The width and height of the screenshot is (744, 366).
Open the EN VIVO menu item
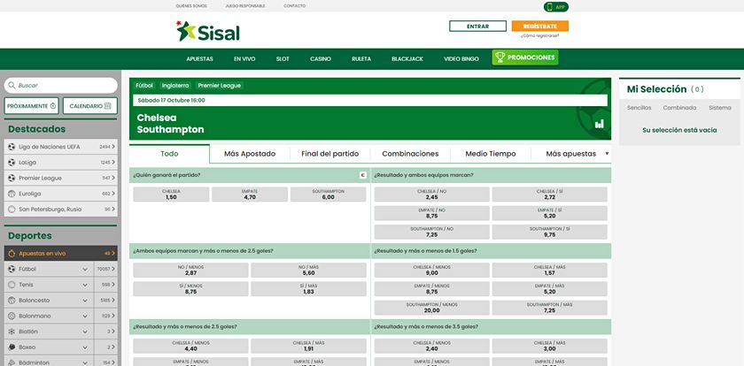coord(244,59)
